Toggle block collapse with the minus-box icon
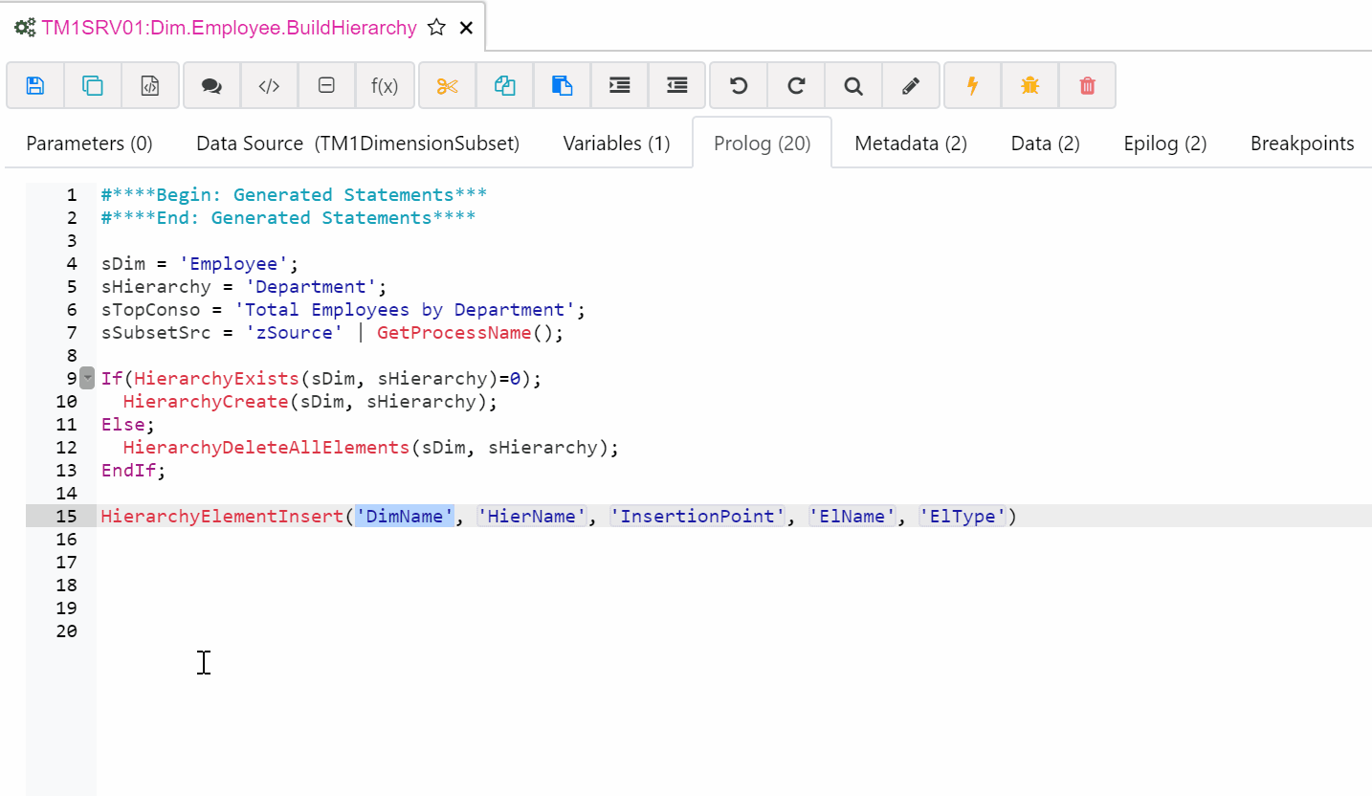1372x796 pixels. coord(326,85)
